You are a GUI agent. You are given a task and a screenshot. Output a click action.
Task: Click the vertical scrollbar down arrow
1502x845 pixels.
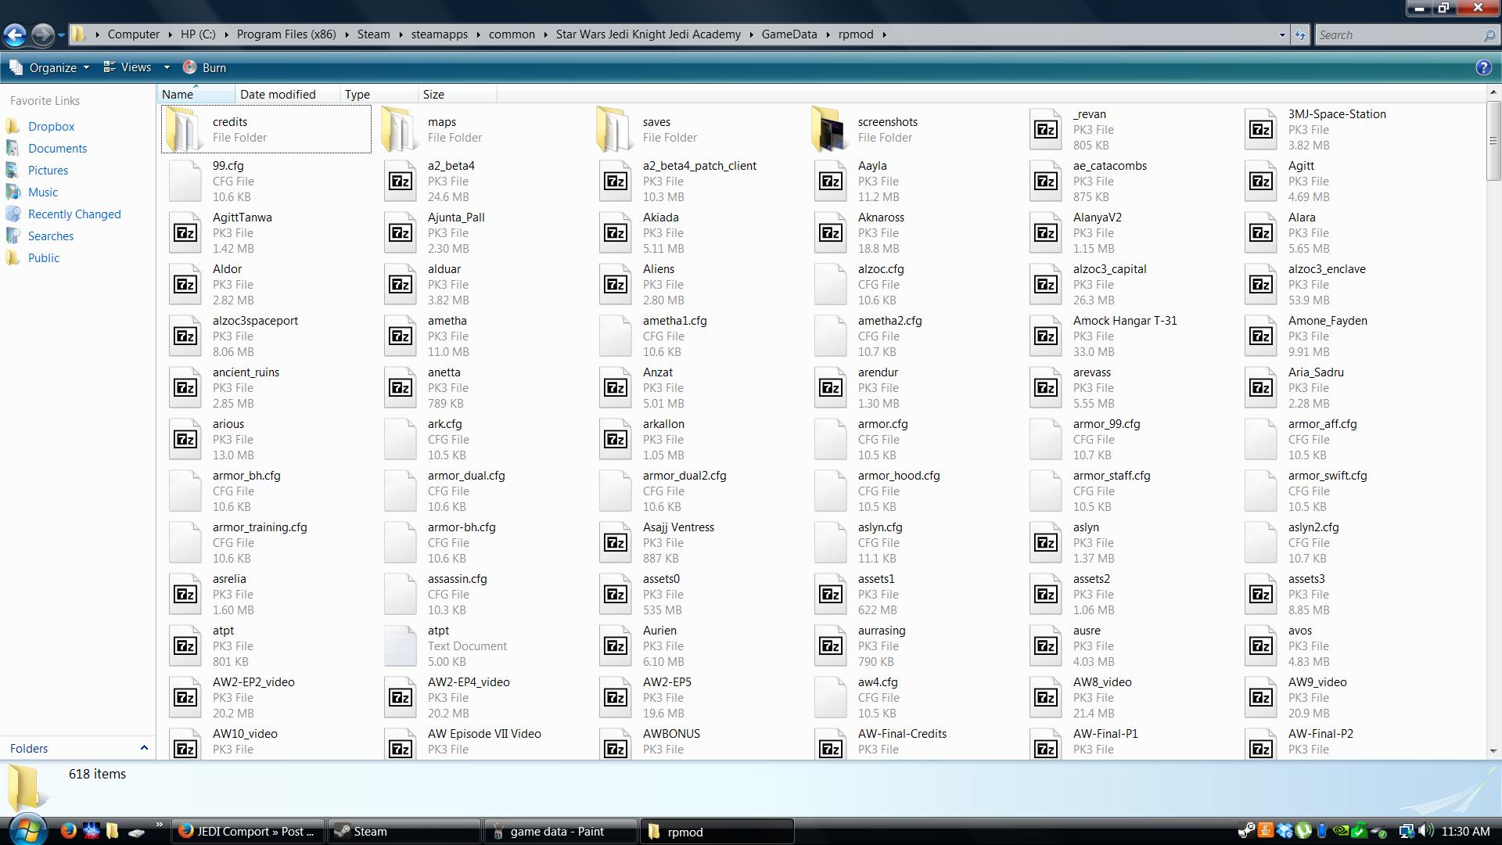(1493, 750)
